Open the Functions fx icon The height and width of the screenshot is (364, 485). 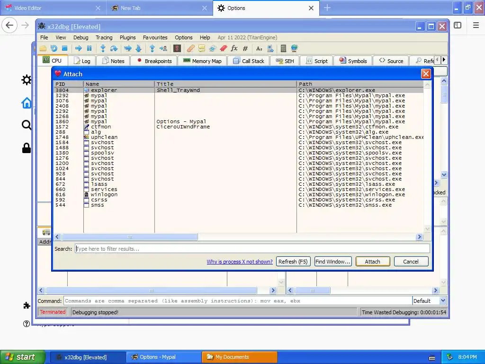[234, 48]
